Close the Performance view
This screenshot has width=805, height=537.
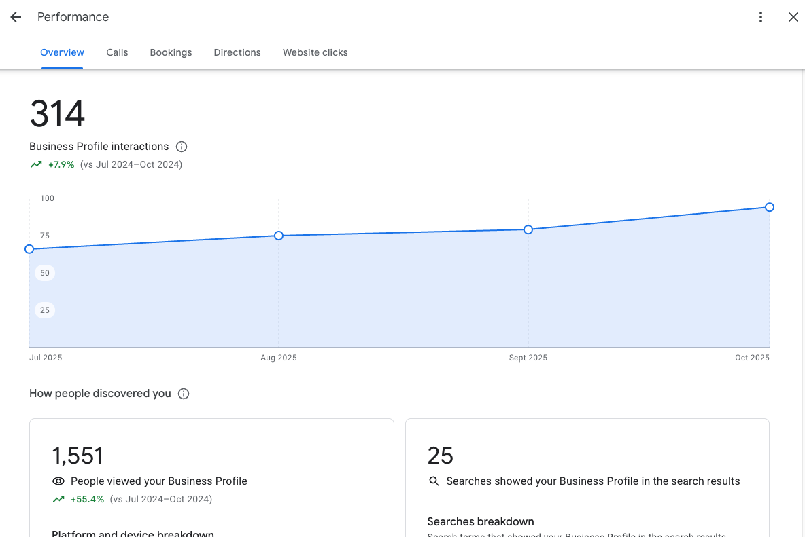click(x=793, y=17)
